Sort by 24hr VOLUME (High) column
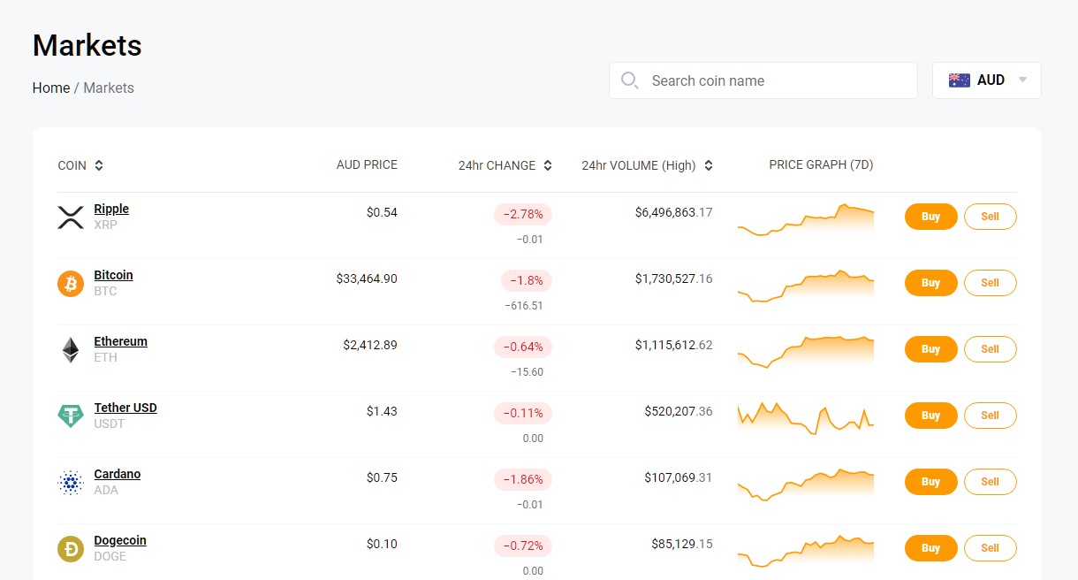 [x=648, y=165]
